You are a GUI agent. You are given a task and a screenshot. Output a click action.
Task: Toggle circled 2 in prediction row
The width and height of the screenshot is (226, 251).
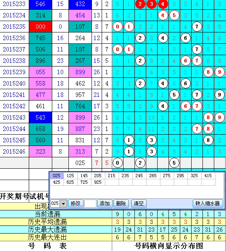pos(140,163)
